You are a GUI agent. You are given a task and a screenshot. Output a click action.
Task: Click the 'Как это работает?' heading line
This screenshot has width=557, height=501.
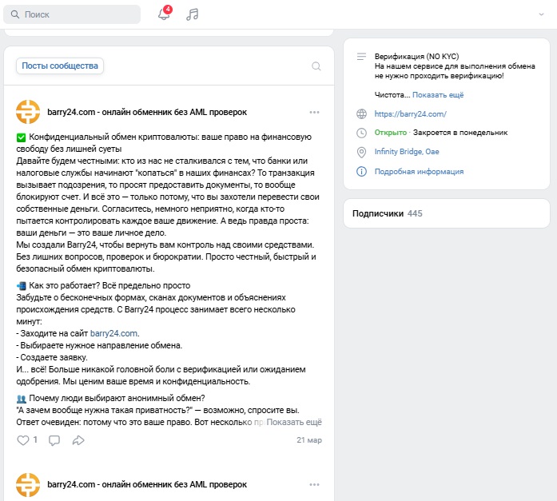point(109,285)
